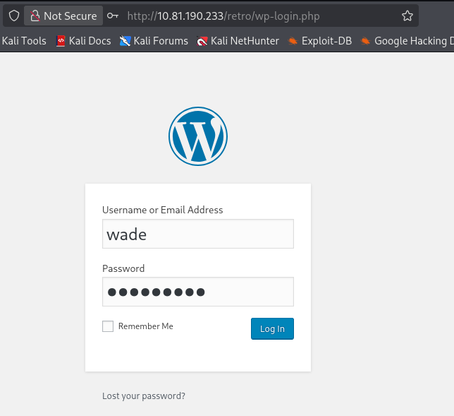
Task: Click the Lost your password link
Action: tap(144, 396)
